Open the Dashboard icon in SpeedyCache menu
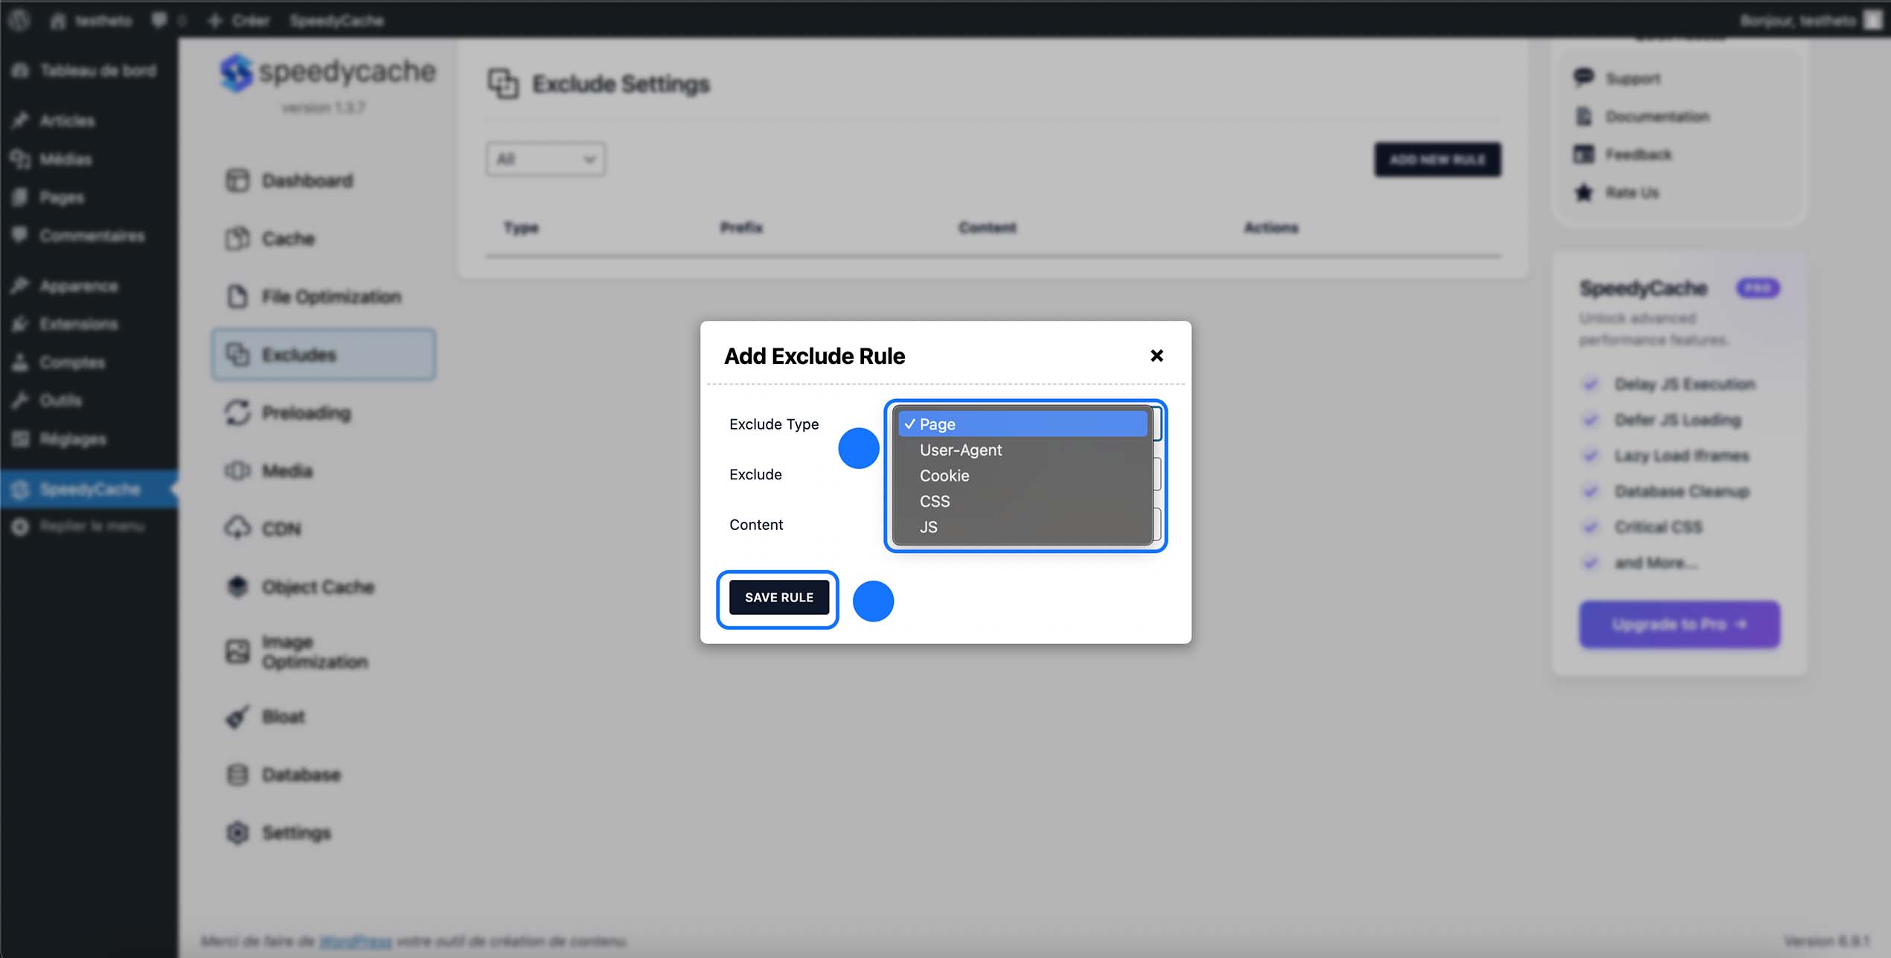Image resolution: width=1891 pixels, height=958 pixels. pyautogui.click(x=237, y=180)
